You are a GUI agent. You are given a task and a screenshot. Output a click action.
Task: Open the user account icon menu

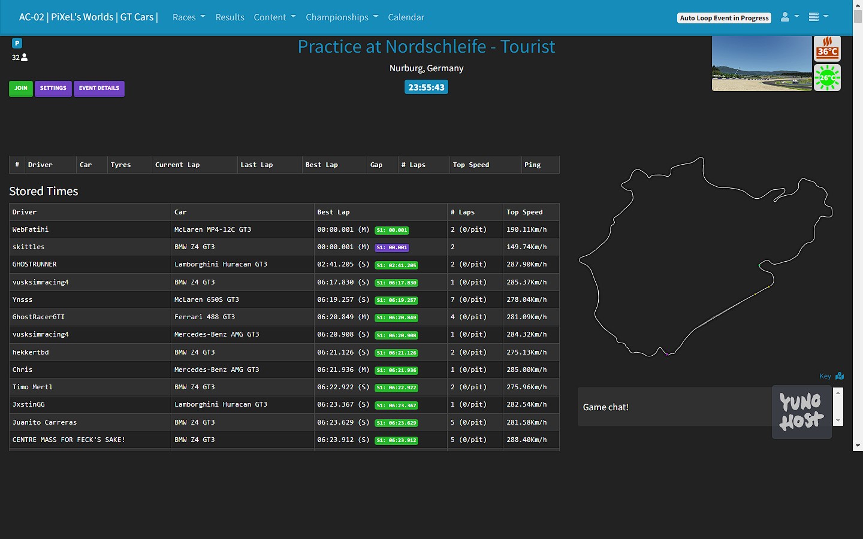(x=789, y=17)
